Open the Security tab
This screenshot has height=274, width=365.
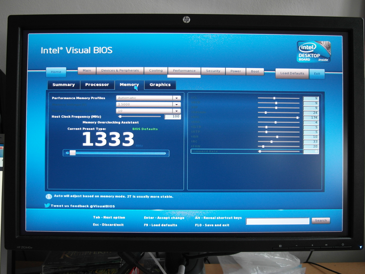pos(213,71)
